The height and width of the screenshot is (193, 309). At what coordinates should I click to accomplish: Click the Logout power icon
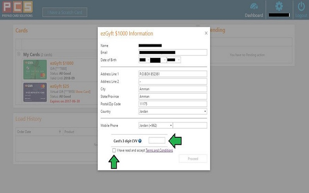pyautogui.click(x=301, y=7)
